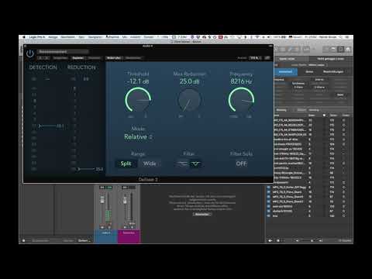Select Split range mode
This screenshot has height=279, width=372.
pyautogui.click(x=126, y=164)
